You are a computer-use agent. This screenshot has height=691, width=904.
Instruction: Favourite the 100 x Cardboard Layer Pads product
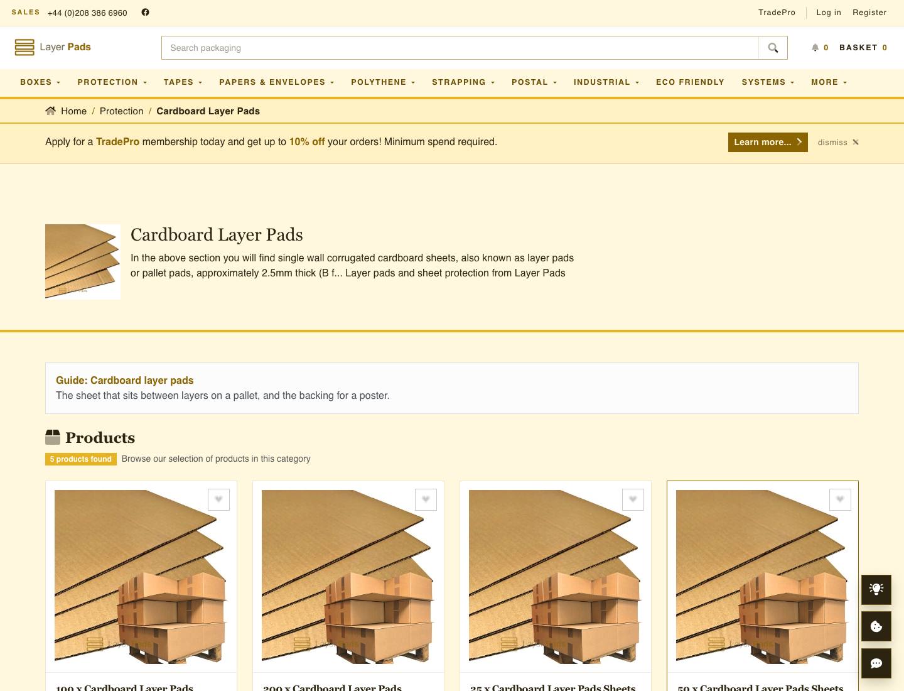(x=218, y=499)
